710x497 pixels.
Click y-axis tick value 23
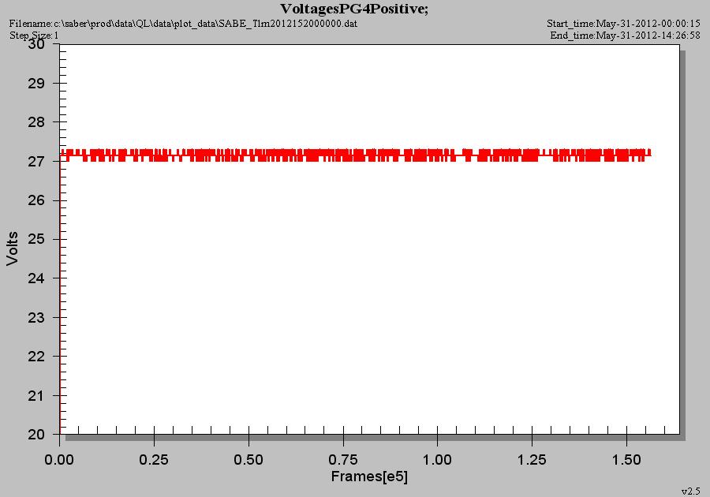(36, 318)
